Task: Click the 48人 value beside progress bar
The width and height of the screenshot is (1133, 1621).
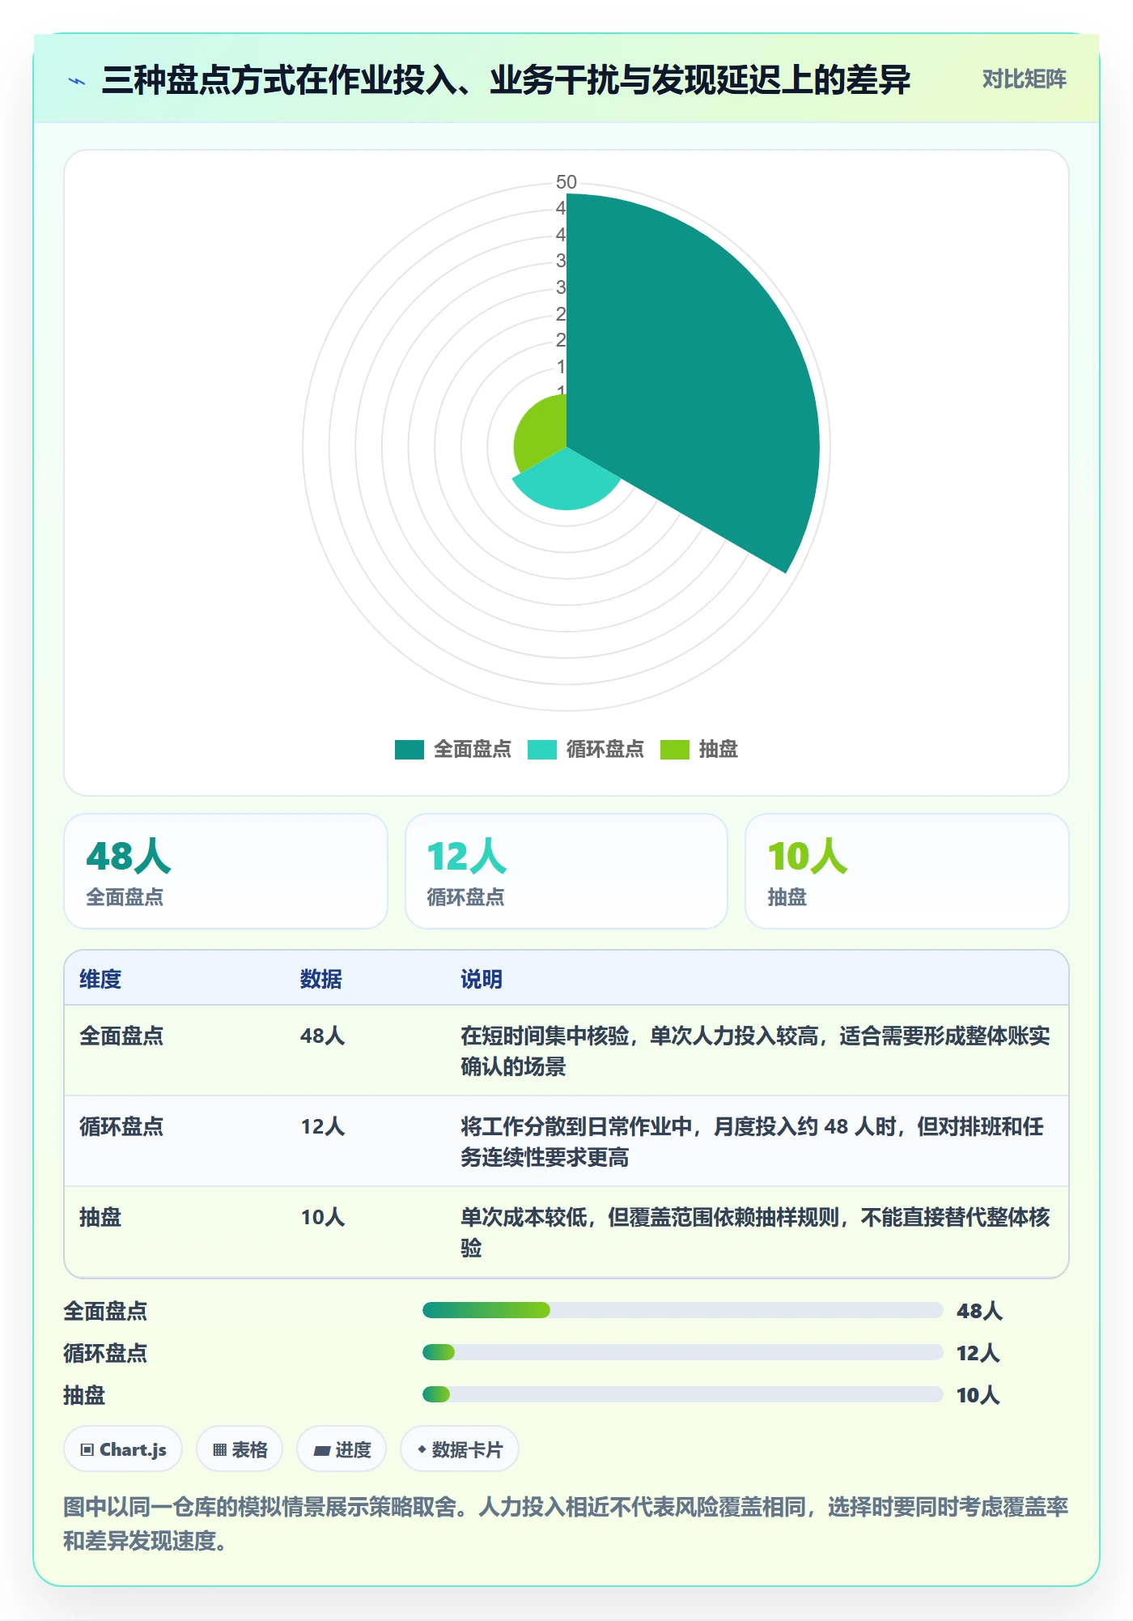Action: pyautogui.click(x=979, y=1311)
